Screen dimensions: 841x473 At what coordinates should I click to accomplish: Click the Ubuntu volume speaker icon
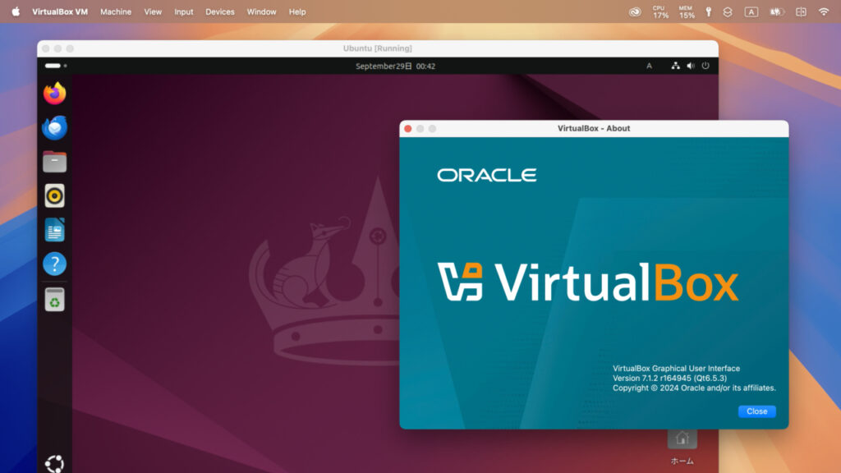[690, 66]
